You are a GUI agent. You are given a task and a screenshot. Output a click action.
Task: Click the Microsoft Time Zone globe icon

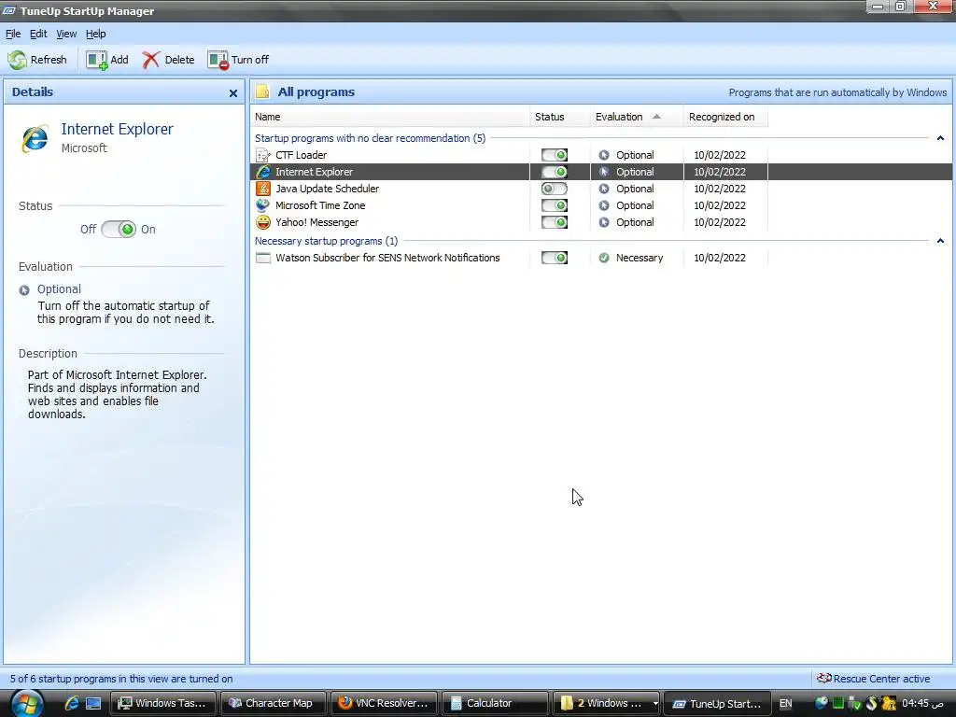[262, 205]
